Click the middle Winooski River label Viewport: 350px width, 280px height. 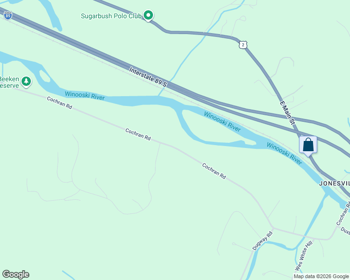(x=222, y=122)
